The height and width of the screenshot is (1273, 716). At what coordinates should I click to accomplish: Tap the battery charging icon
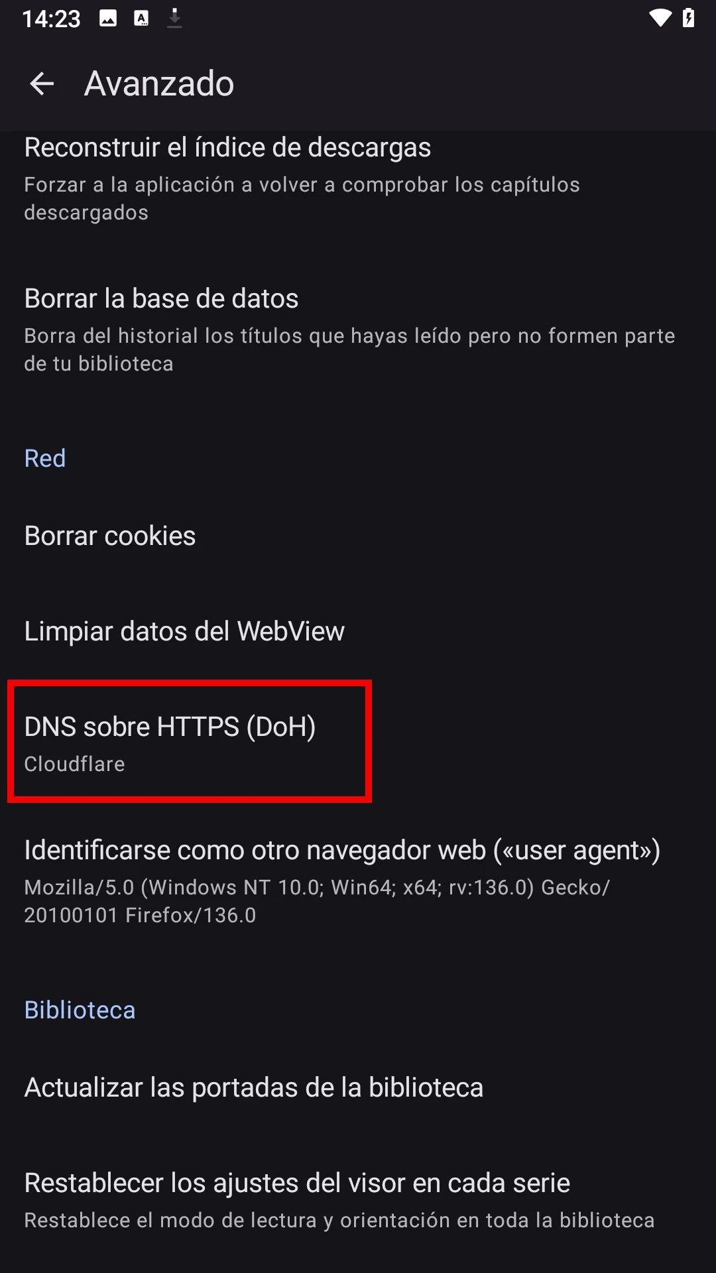click(x=689, y=18)
